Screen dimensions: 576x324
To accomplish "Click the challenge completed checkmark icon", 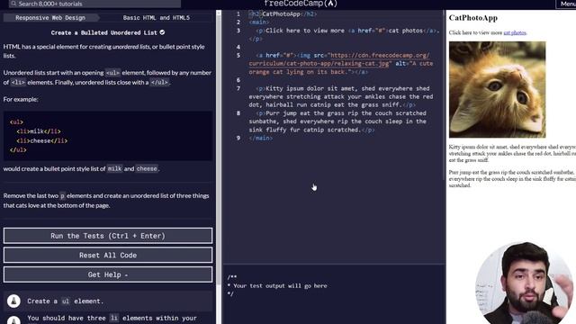I will (x=162, y=32).
